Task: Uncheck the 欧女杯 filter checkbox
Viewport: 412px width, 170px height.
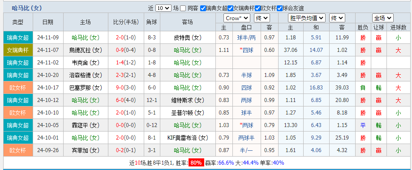Action: pos(258,8)
